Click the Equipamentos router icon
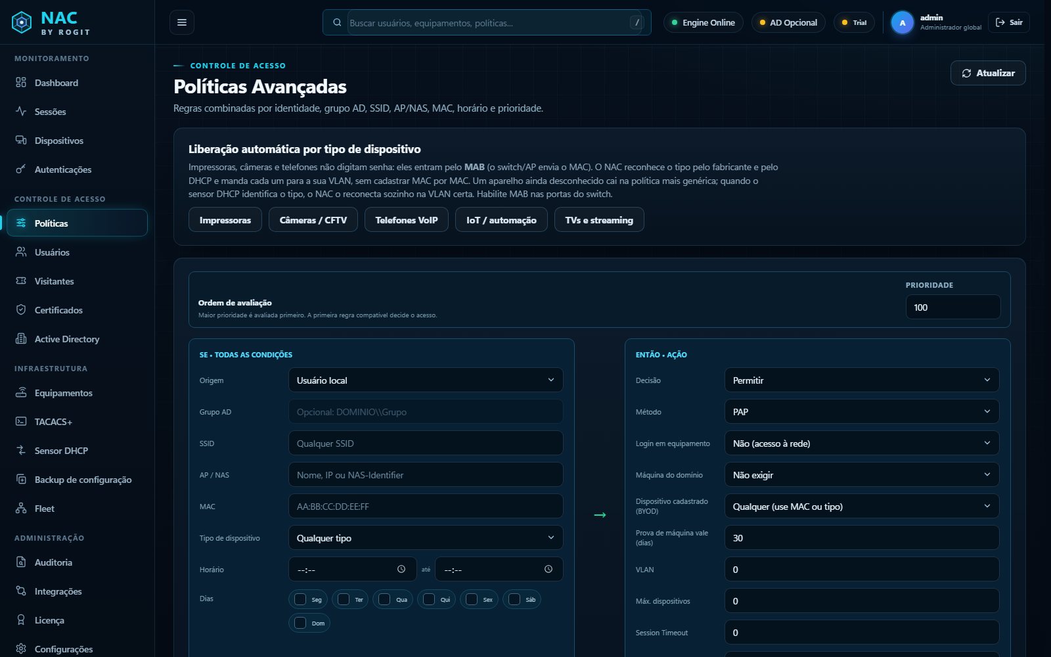This screenshot has width=1051, height=657. coord(21,393)
